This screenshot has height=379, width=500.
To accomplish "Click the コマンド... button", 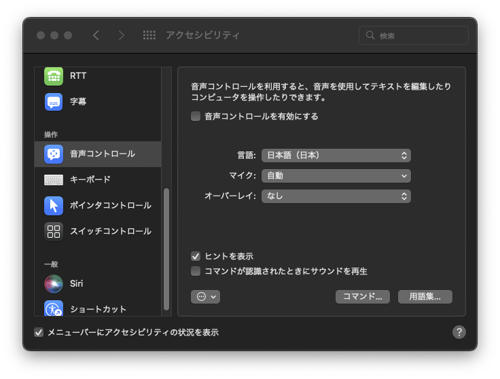I will coord(362,297).
